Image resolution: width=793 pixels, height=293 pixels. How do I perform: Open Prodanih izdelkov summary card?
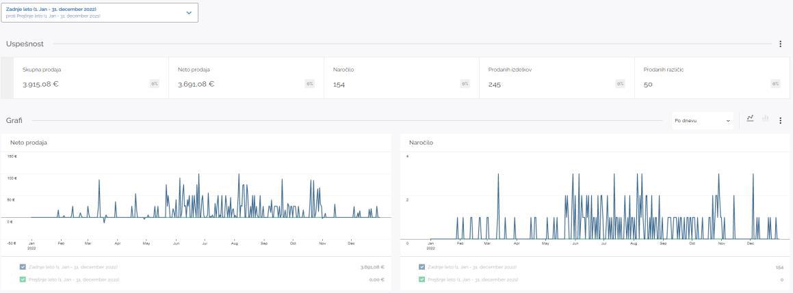(x=557, y=77)
